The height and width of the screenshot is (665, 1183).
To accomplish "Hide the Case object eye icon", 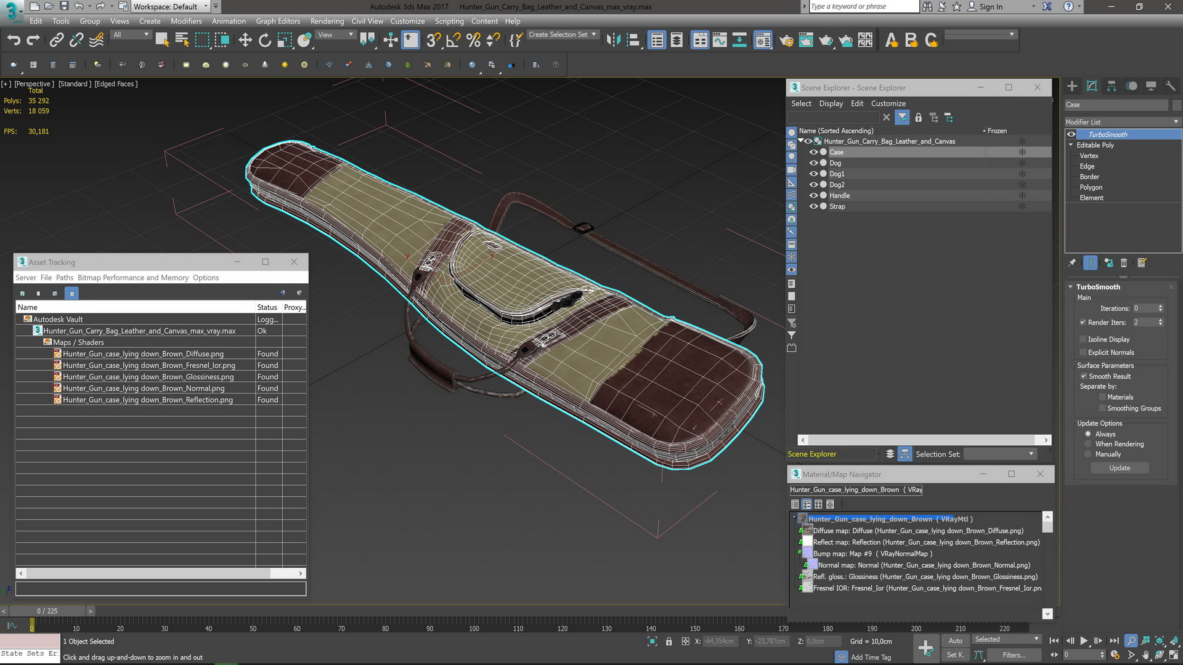I will coord(813,152).
